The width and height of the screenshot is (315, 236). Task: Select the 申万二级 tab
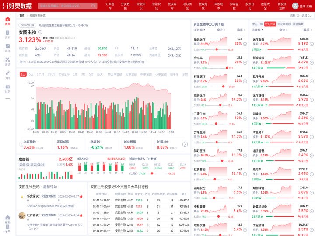(270, 24)
